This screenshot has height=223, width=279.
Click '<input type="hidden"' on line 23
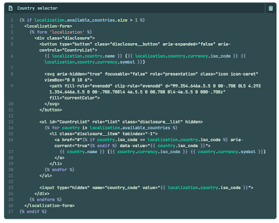tap(64, 188)
